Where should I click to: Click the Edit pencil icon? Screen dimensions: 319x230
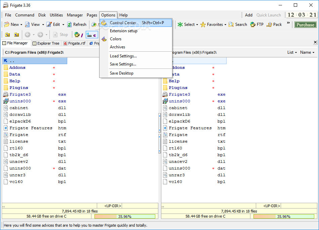coord(49,25)
